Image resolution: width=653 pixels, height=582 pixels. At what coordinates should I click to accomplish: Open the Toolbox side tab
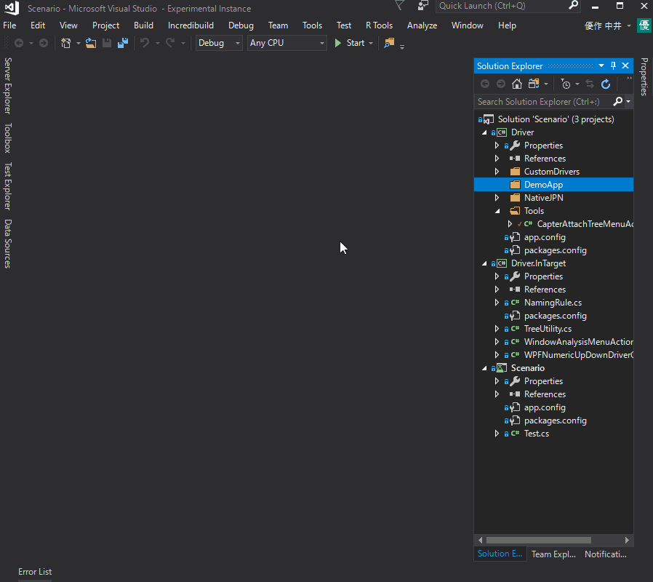(7, 138)
